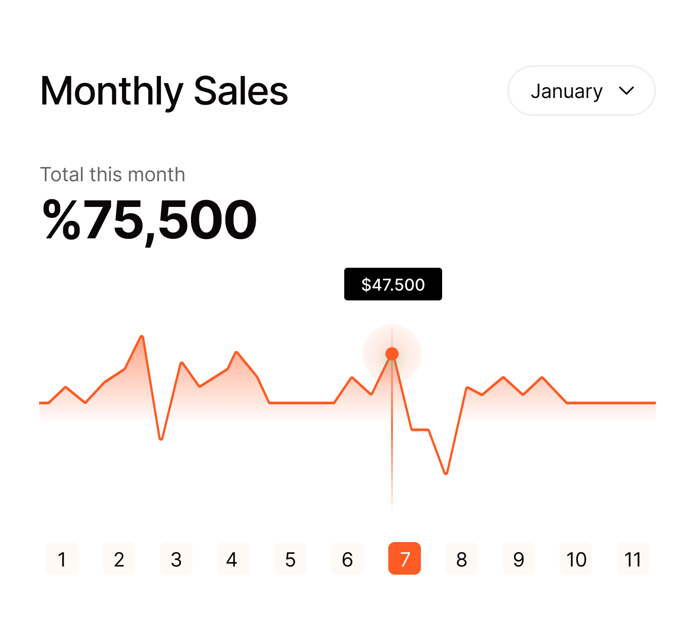This screenshot has height=640, width=695.
Task: Click the $47.500 tooltip label
Action: point(393,284)
